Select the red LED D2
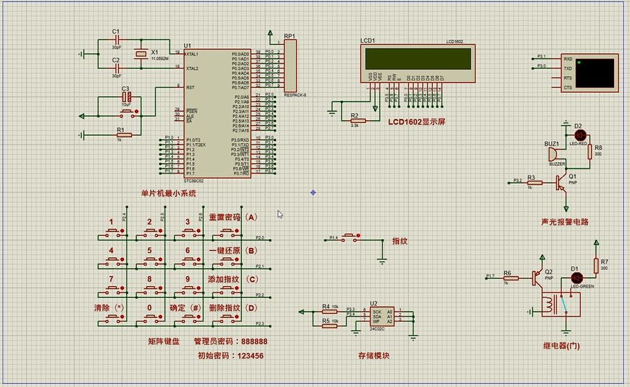The image size is (630, 387). click(580, 134)
